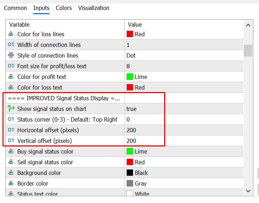The image size is (259, 203).
Task: Open the red swatch of Sell signal status color
Action: coord(130,162)
